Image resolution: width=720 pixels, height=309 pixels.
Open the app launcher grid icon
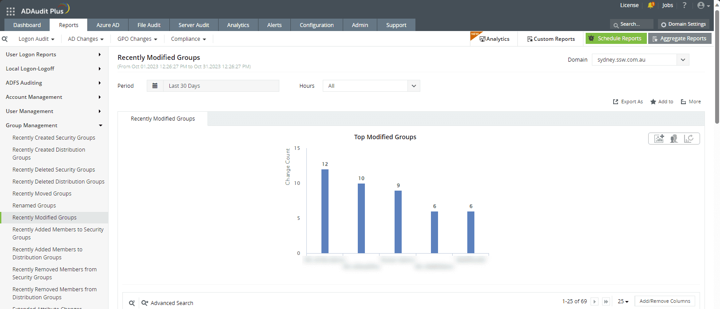click(x=11, y=11)
